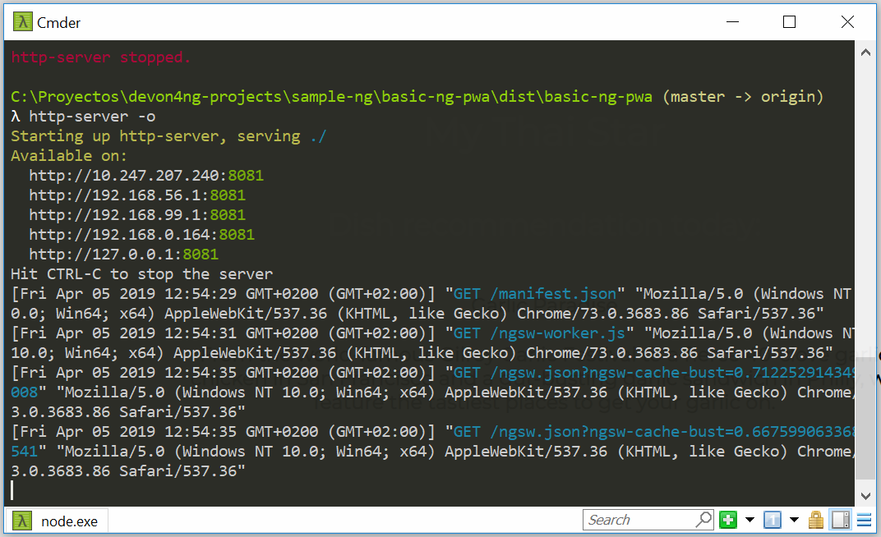Viewport: 881px width, 537px height.
Task: Click the Cmder lambda icon in the title bar
Action: 21,21
